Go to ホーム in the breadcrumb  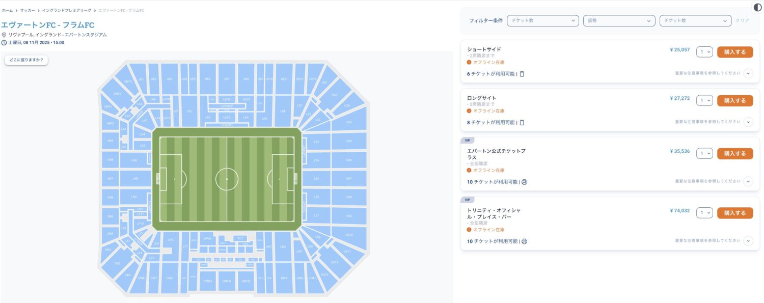point(7,10)
